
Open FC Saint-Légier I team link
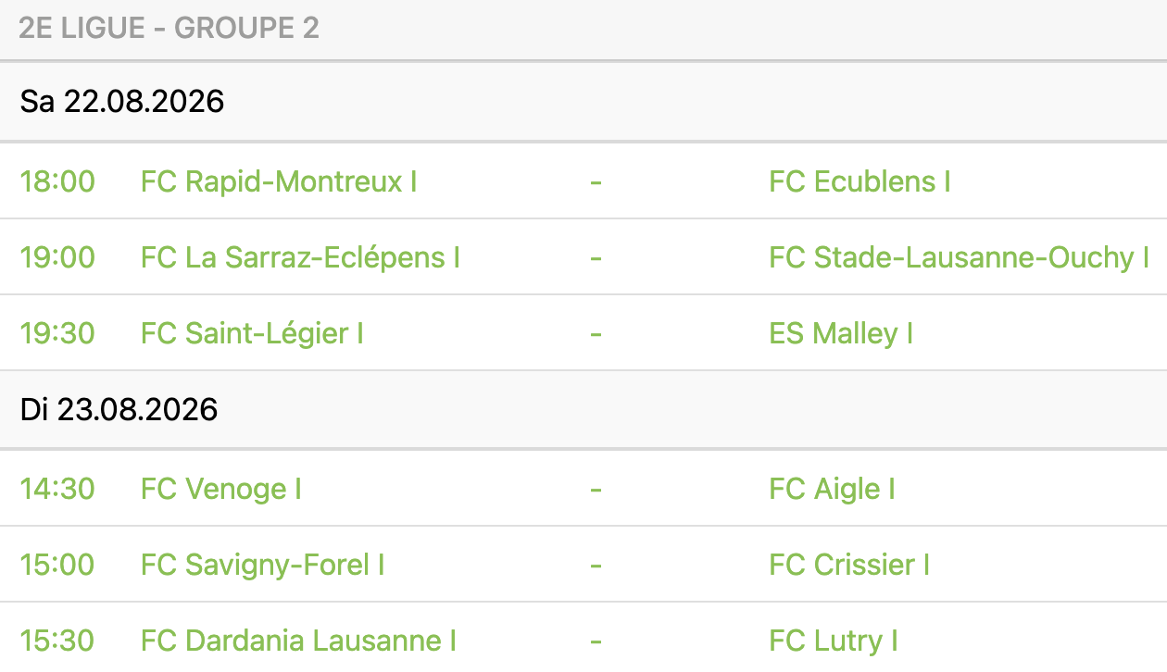tap(252, 333)
